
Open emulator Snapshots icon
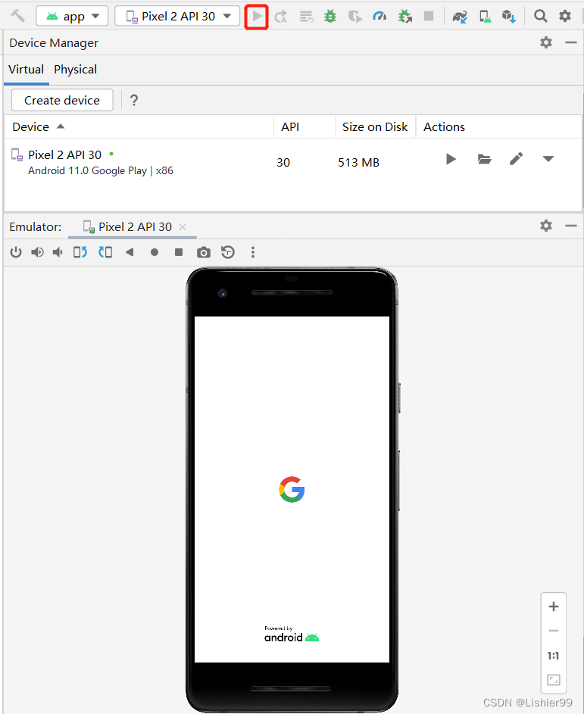(x=228, y=252)
